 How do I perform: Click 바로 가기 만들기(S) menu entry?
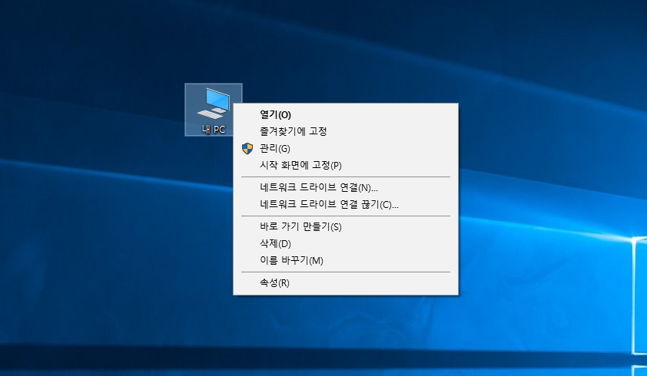(346, 227)
